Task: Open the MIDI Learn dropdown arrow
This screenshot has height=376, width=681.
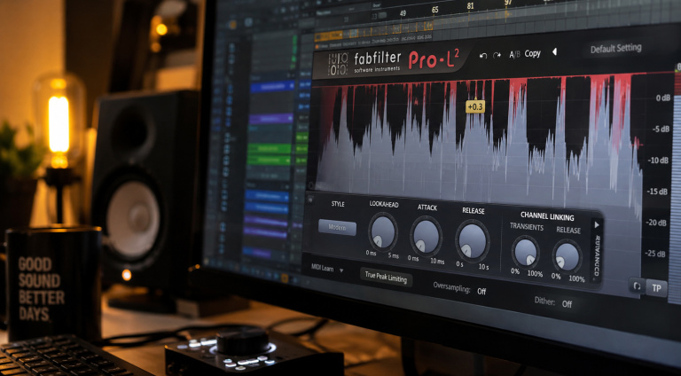Action: point(341,270)
